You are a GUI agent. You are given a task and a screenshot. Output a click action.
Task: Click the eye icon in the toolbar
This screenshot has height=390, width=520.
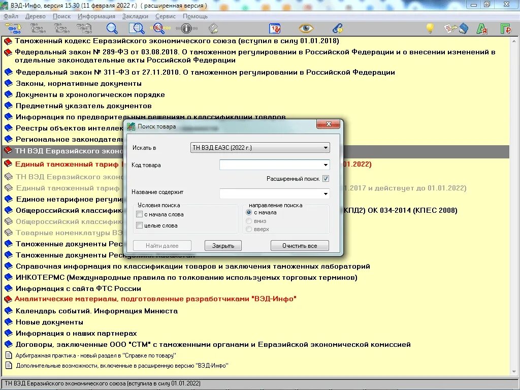click(306, 28)
